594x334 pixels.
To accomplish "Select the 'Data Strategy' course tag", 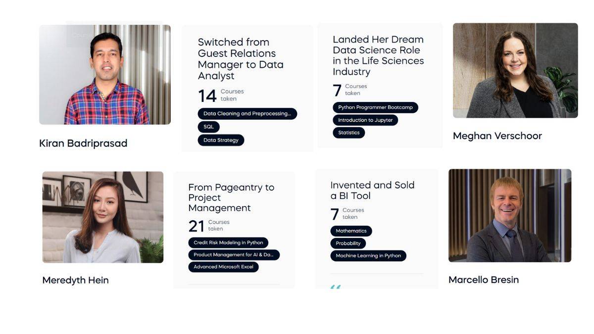I will coord(221,140).
